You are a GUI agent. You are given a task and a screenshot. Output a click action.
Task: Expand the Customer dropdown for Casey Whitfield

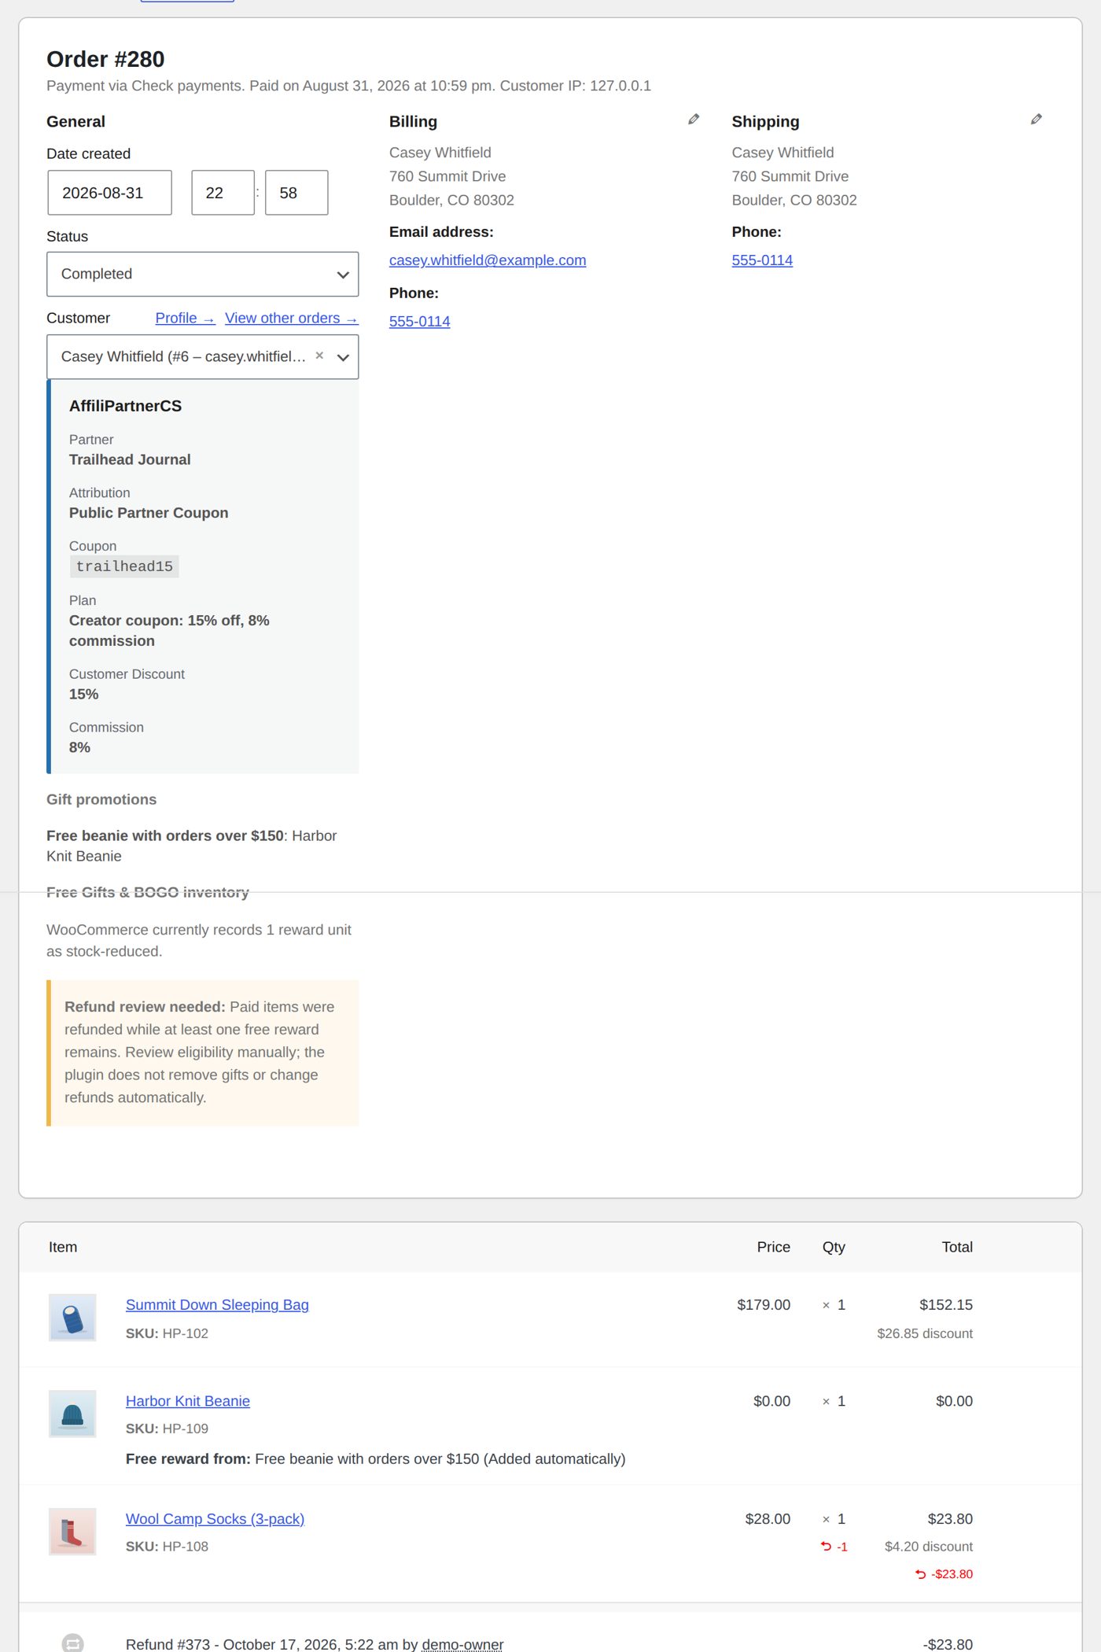point(203,357)
